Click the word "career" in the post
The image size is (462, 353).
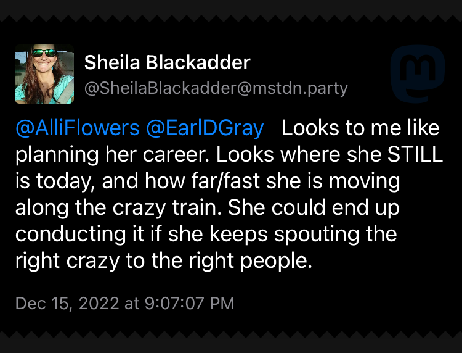pyautogui.click(x=149, y=155)
